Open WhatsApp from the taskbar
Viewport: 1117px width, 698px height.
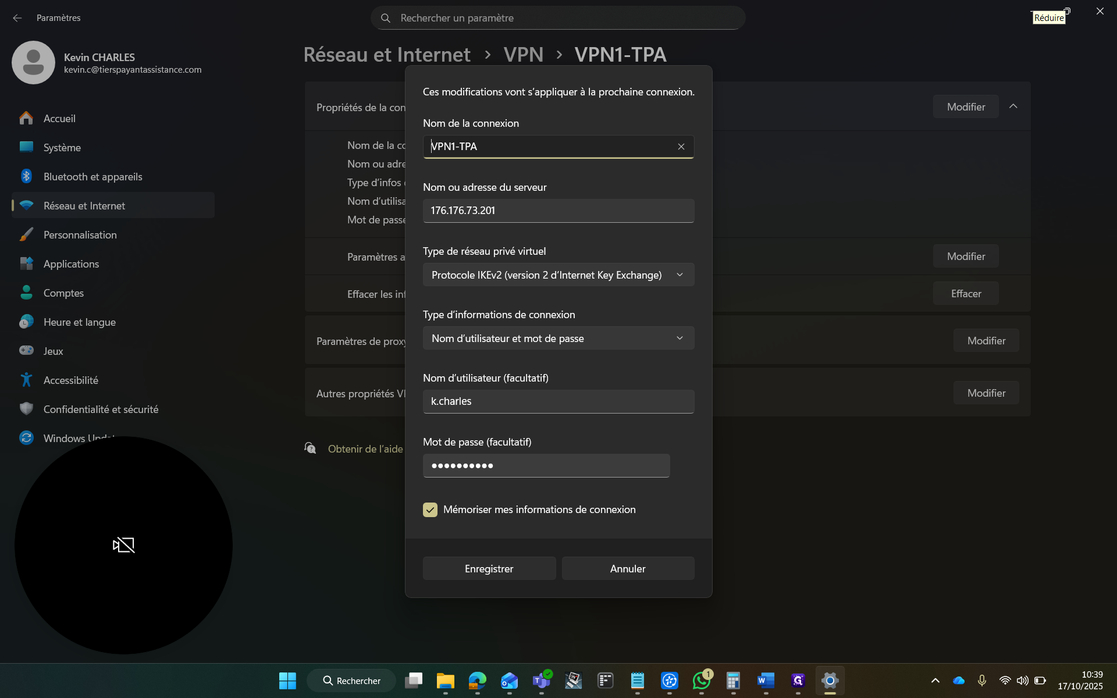click(x=702, y=681)
